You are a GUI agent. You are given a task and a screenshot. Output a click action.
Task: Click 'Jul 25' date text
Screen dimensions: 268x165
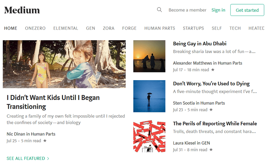12,141
